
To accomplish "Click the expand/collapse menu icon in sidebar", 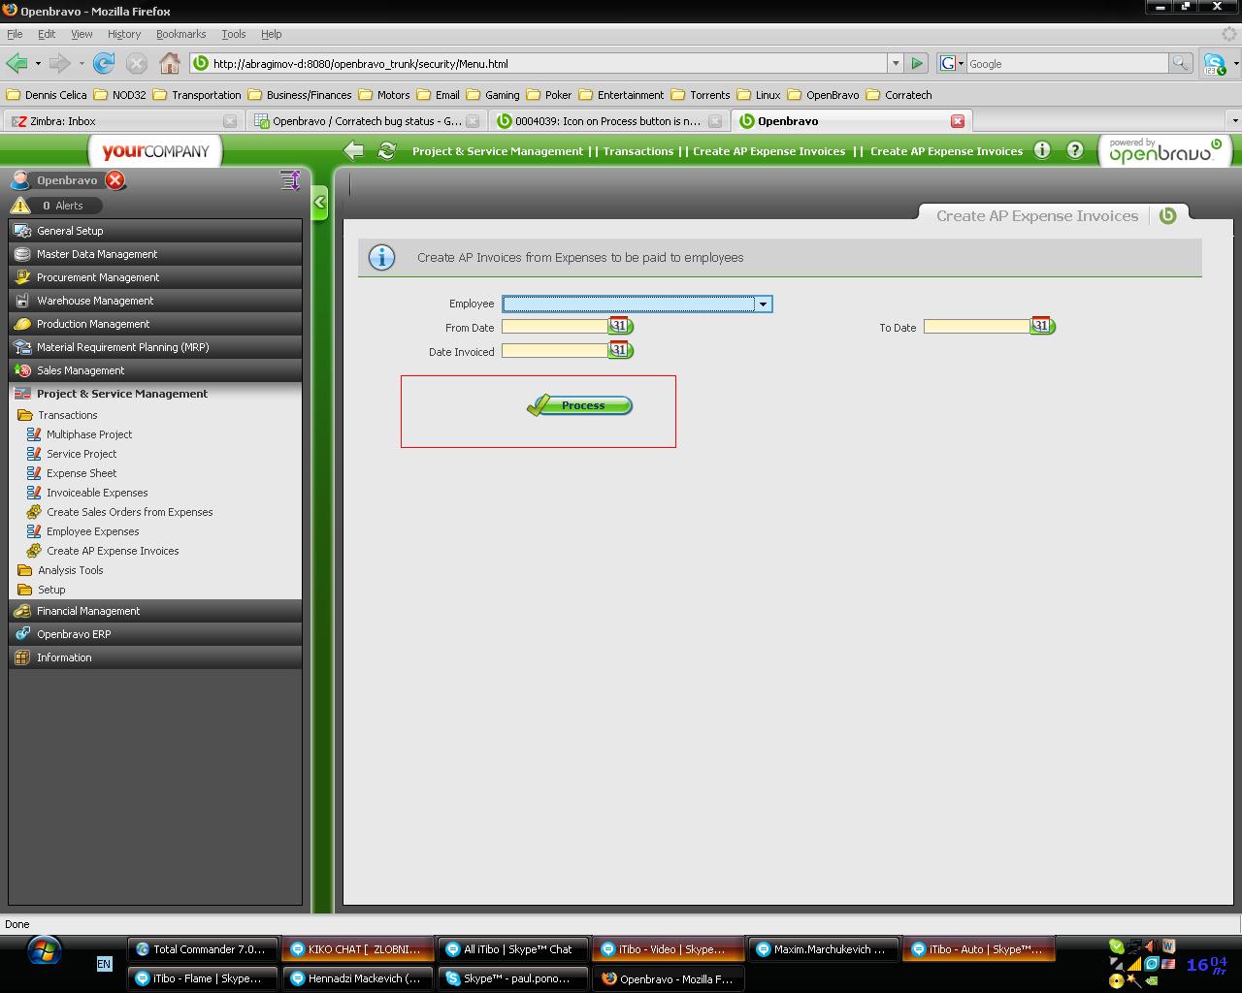I will (x=289, y=180).
